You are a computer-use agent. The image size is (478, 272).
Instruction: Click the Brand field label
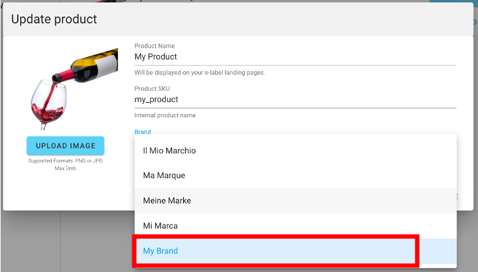point(142,132)
